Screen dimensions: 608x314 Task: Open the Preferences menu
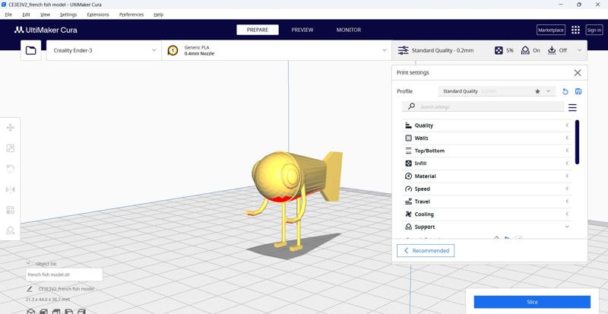131,14
